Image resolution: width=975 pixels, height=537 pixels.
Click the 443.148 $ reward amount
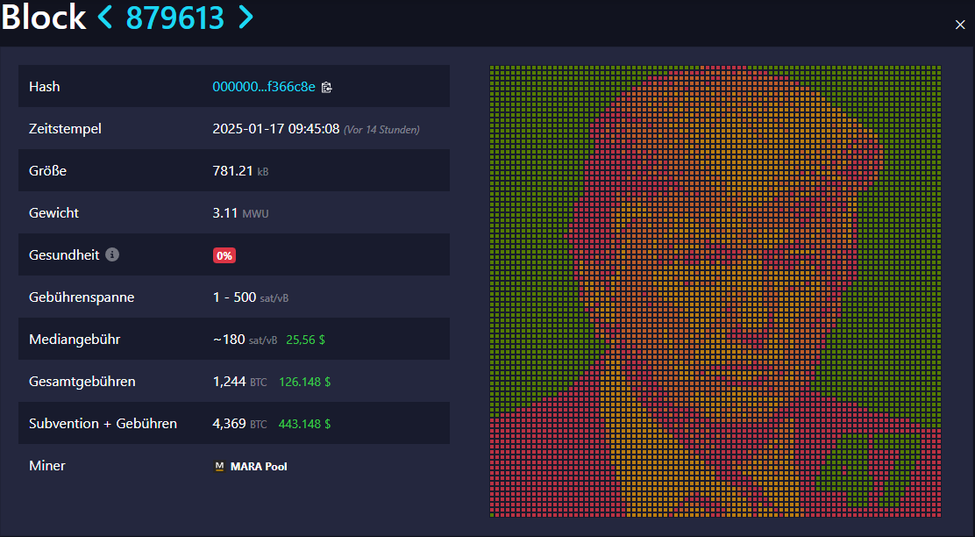pyautogui.click(x=305, y=424)
